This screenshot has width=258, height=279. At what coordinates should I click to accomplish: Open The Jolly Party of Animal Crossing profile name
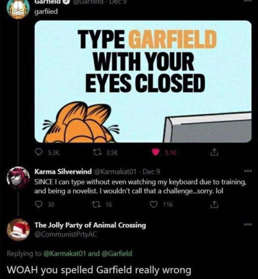point(90,225)
